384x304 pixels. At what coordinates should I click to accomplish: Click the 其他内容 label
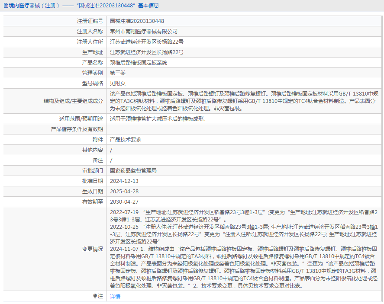click(93, 150)
